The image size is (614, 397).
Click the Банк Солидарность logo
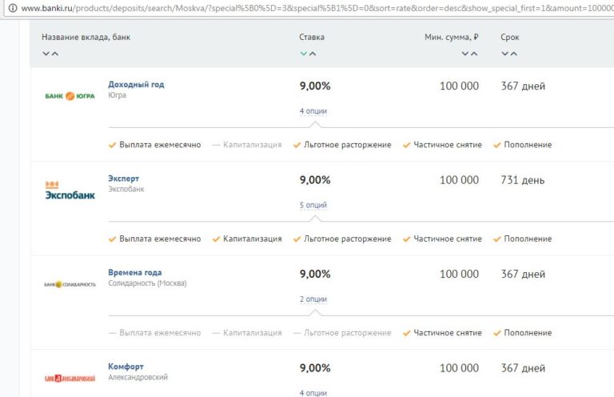pos(70,284)
